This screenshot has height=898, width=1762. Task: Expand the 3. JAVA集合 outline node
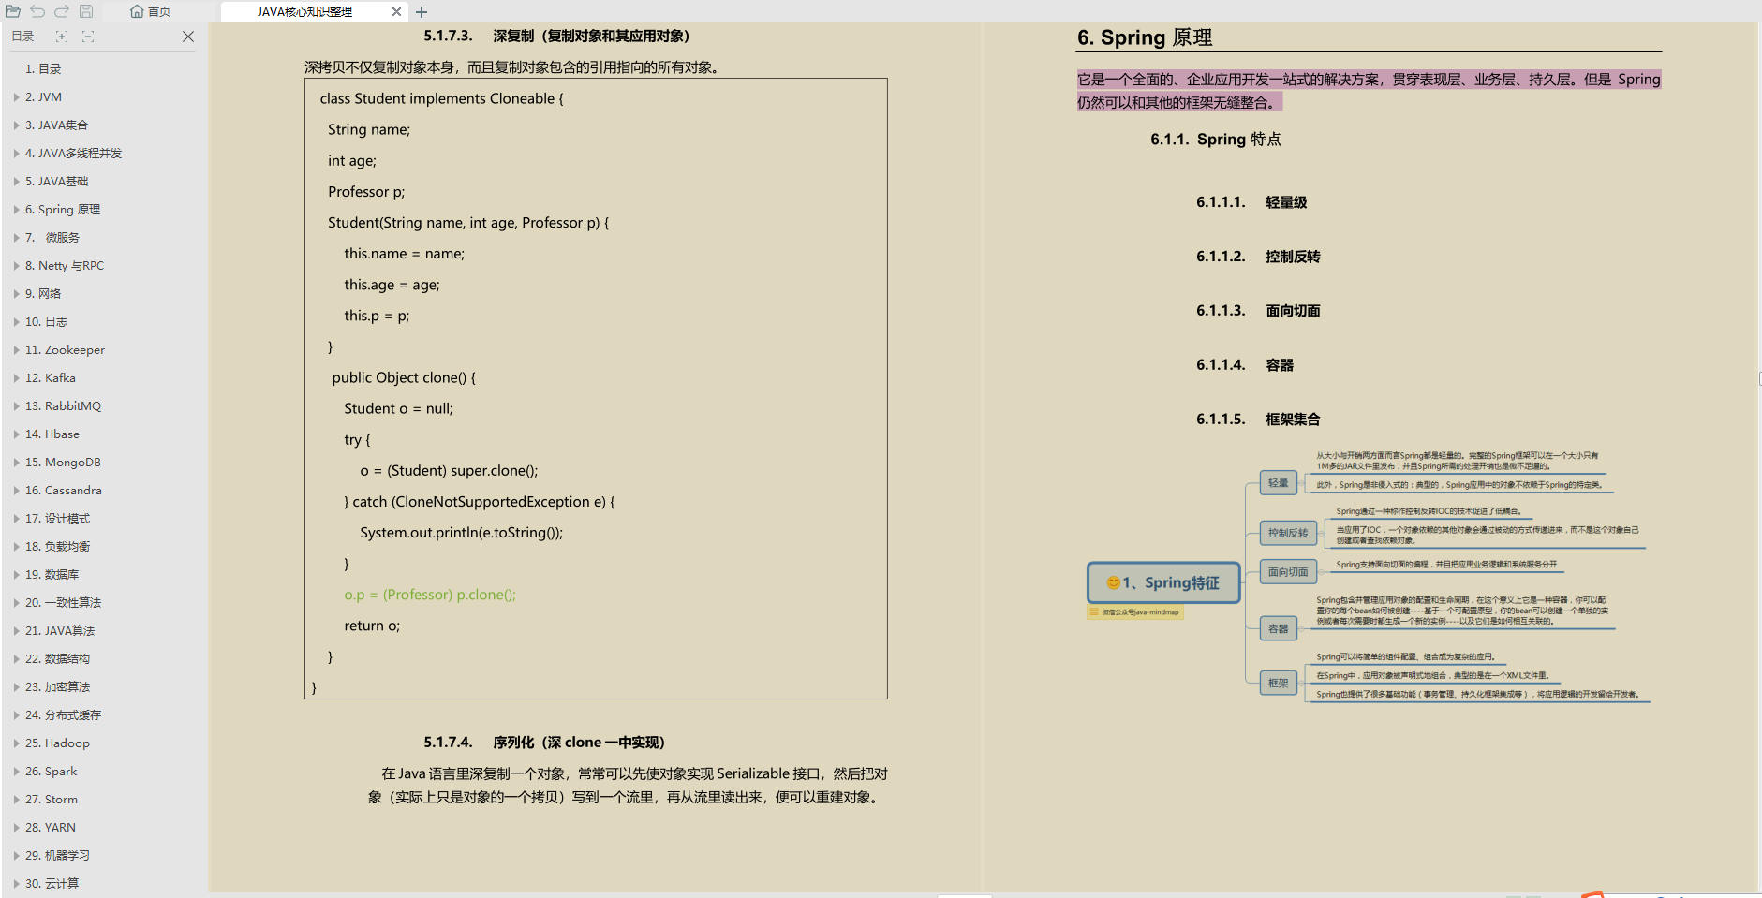[x=17, y=125]
